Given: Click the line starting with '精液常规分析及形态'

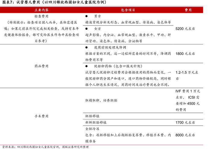Looking at the screenshot, I should pyautogui.click(x=128, y=22).
